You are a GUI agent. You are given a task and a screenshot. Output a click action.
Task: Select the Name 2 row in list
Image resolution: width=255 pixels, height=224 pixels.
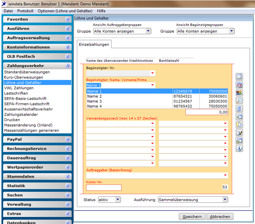coord(157,96)
